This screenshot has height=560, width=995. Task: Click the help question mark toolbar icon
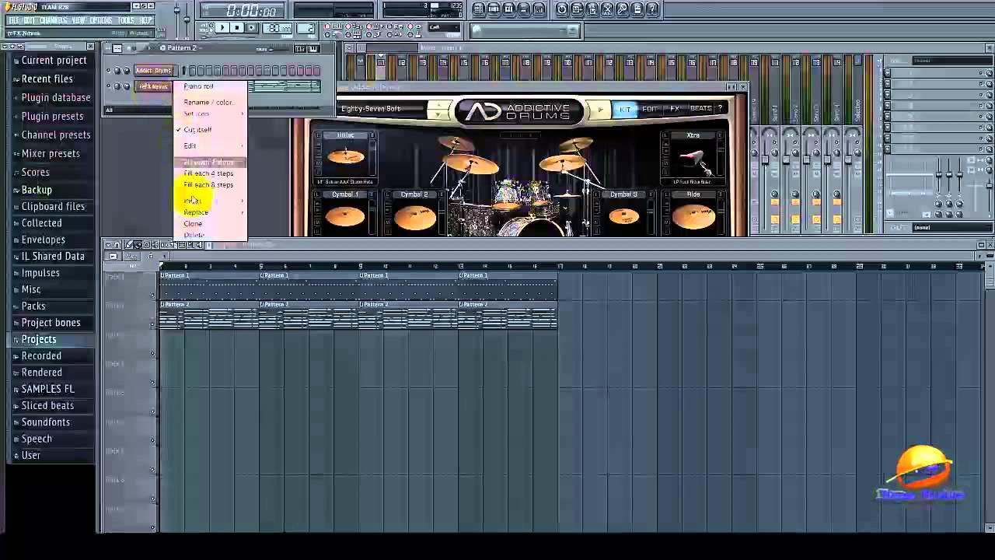pos(652,9)
